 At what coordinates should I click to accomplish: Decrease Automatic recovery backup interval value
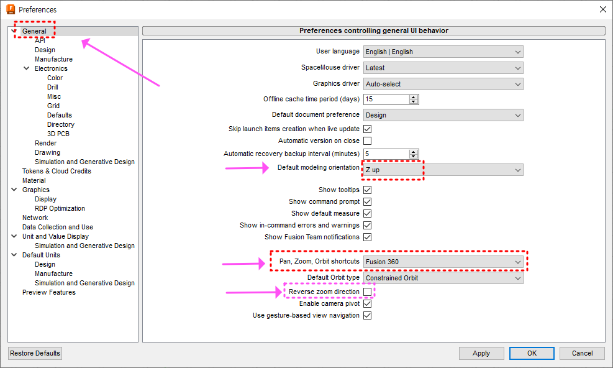[x=414, y=156]
